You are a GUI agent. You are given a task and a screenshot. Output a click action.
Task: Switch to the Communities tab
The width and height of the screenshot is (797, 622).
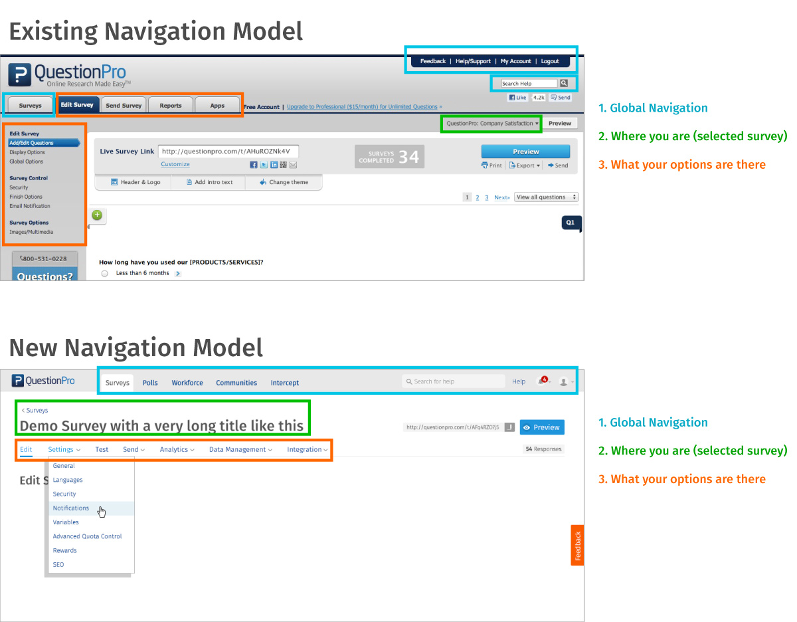click(236, 383)
